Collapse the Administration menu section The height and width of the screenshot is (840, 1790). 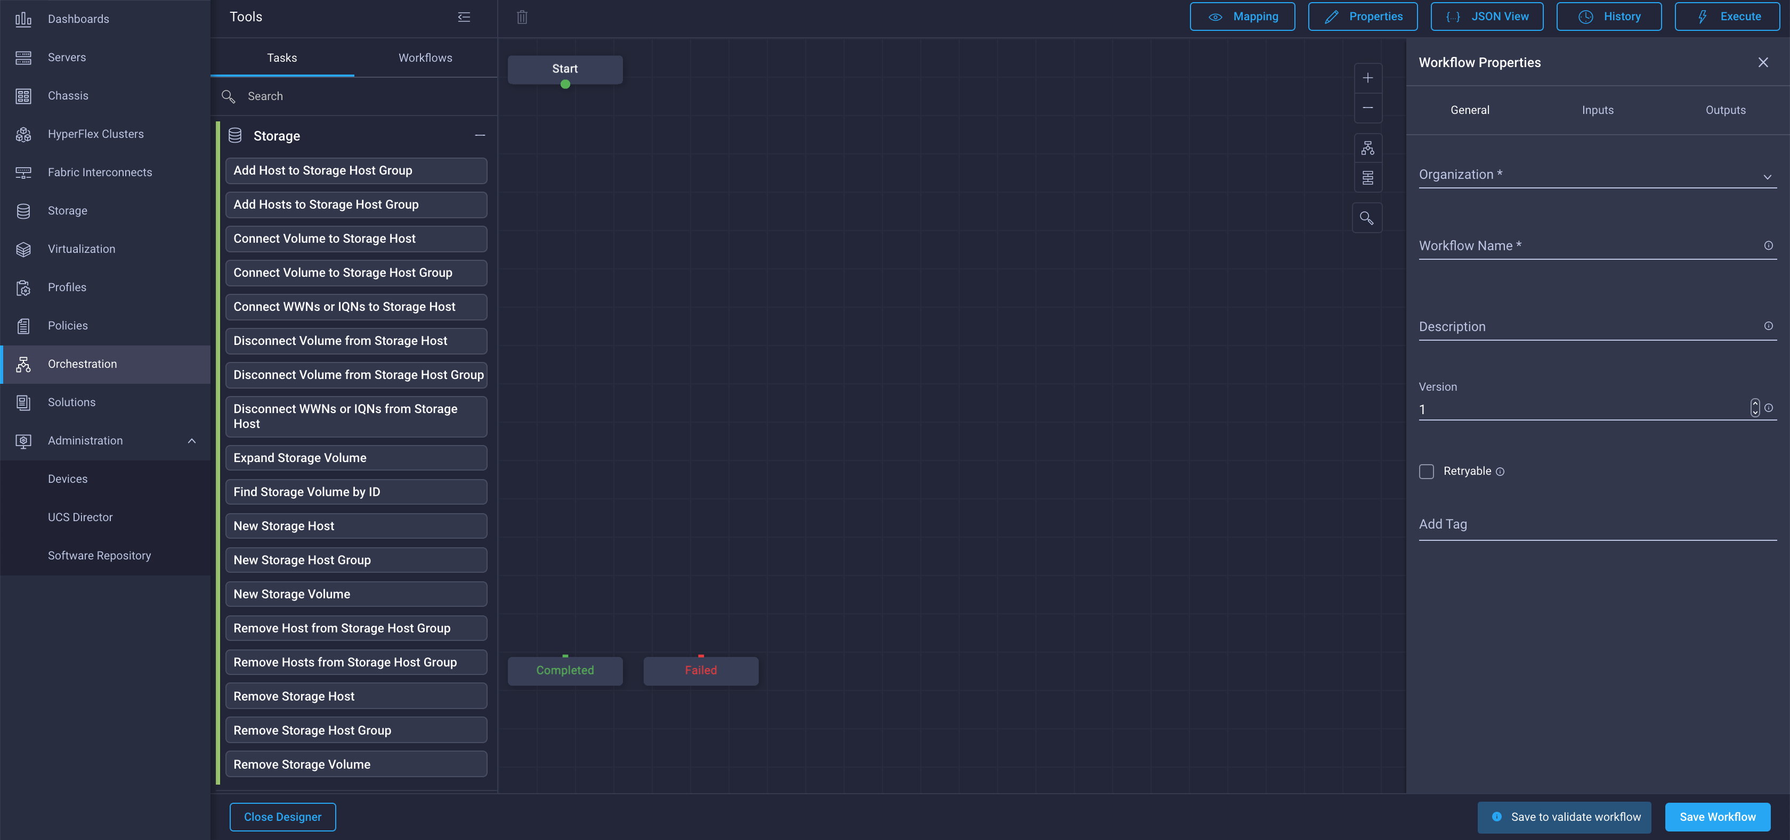[192, 441]
